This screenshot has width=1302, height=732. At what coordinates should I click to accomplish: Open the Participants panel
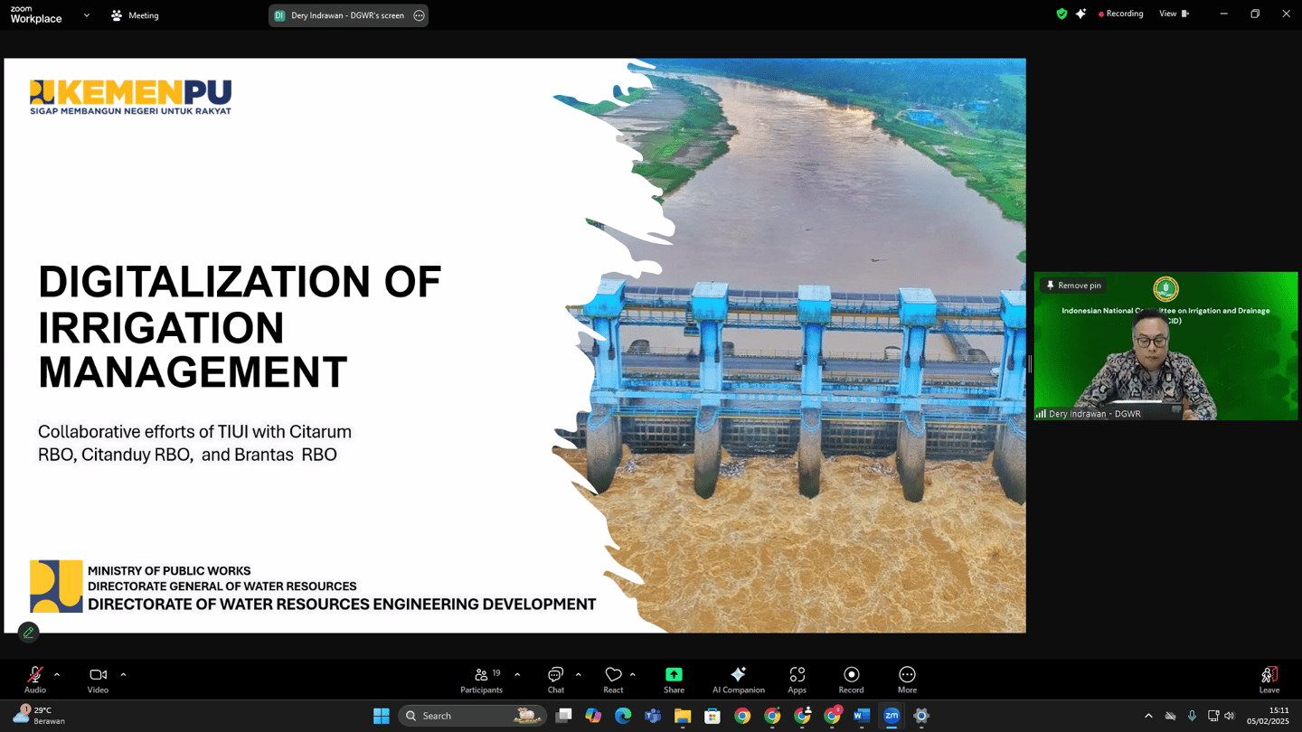(x=482, y=680)
